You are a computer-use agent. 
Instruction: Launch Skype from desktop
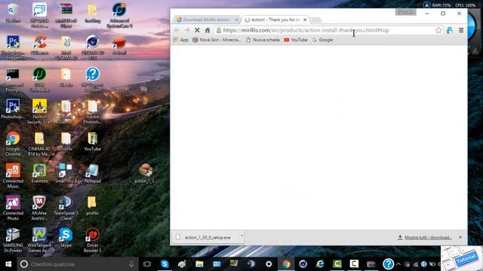66,238
